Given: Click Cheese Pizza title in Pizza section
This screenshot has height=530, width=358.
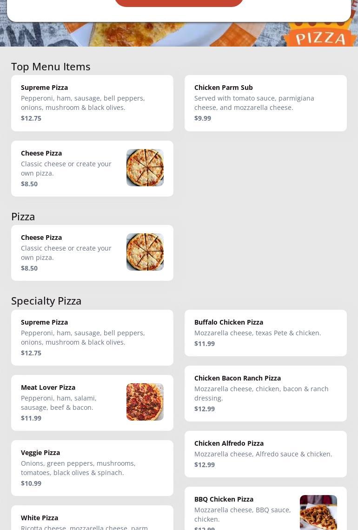Looking at the screenshot, I should click(x=41, y=238).
